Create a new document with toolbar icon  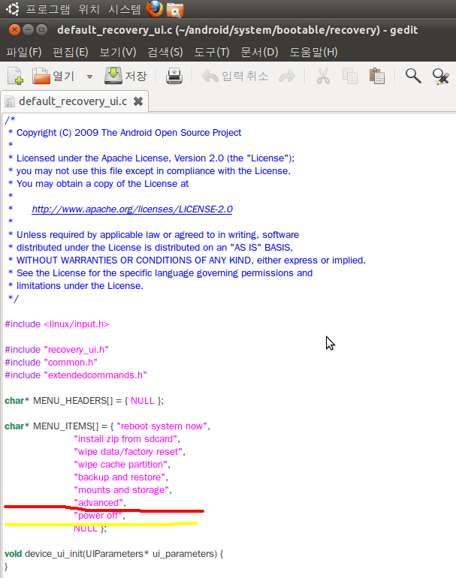16,77
